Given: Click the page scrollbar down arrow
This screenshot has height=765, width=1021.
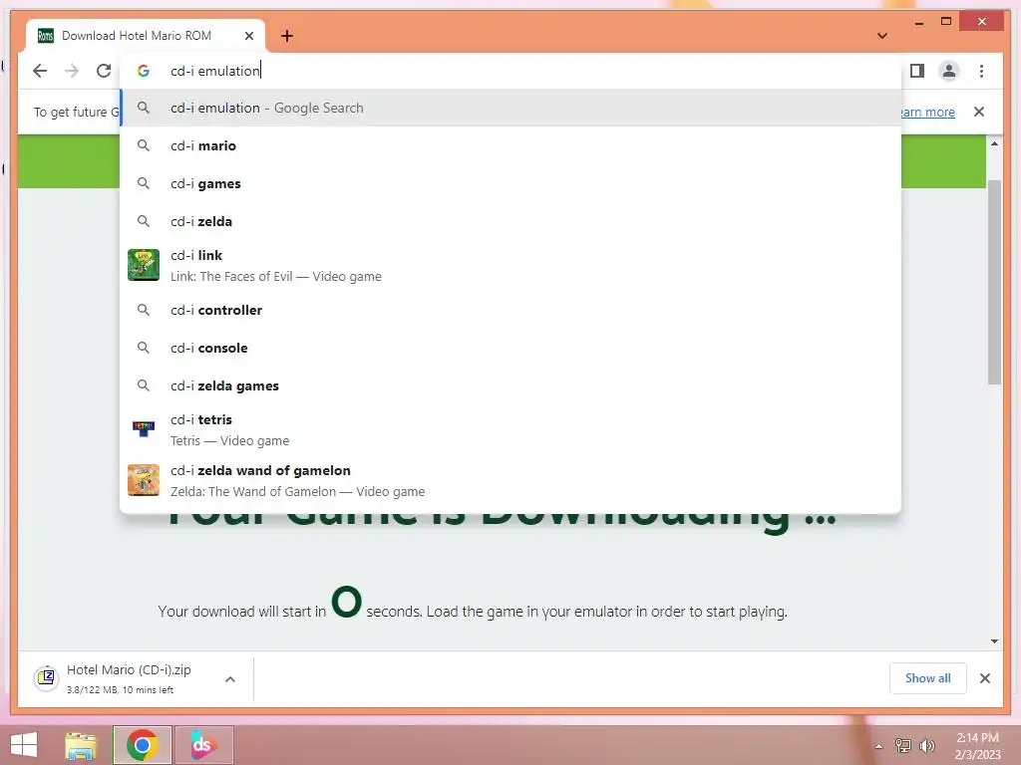Looking at the screenshot, I should pos(994,641).
